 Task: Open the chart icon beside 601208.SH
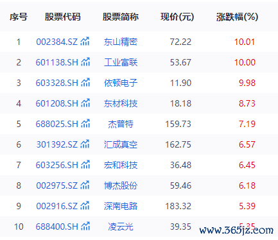[85, 103]
